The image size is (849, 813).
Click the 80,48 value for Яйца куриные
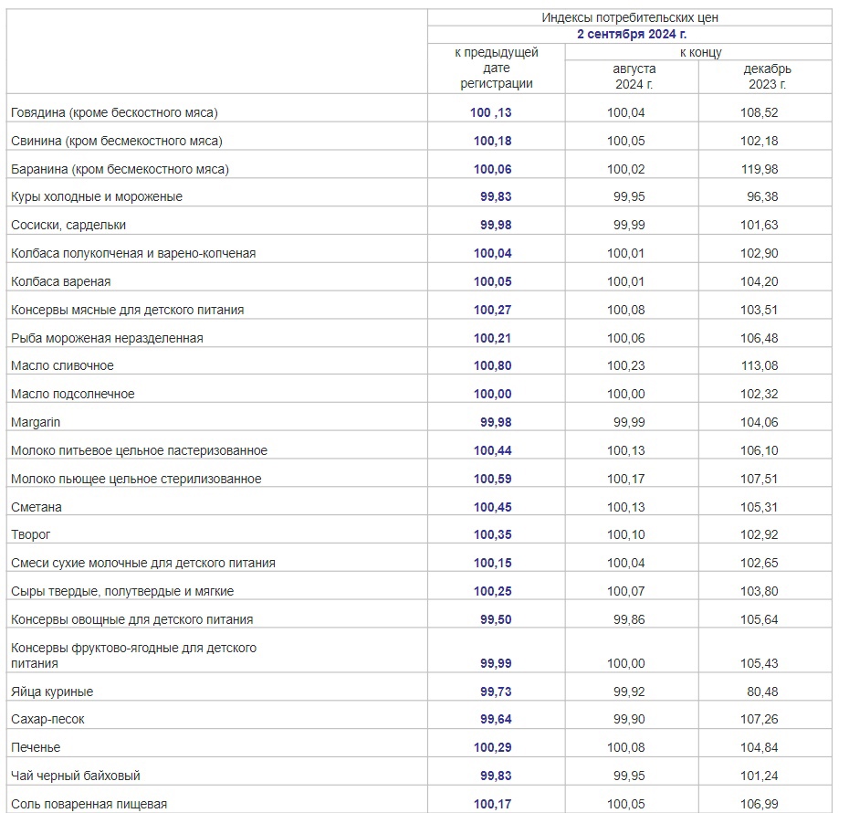click(763, 692)
